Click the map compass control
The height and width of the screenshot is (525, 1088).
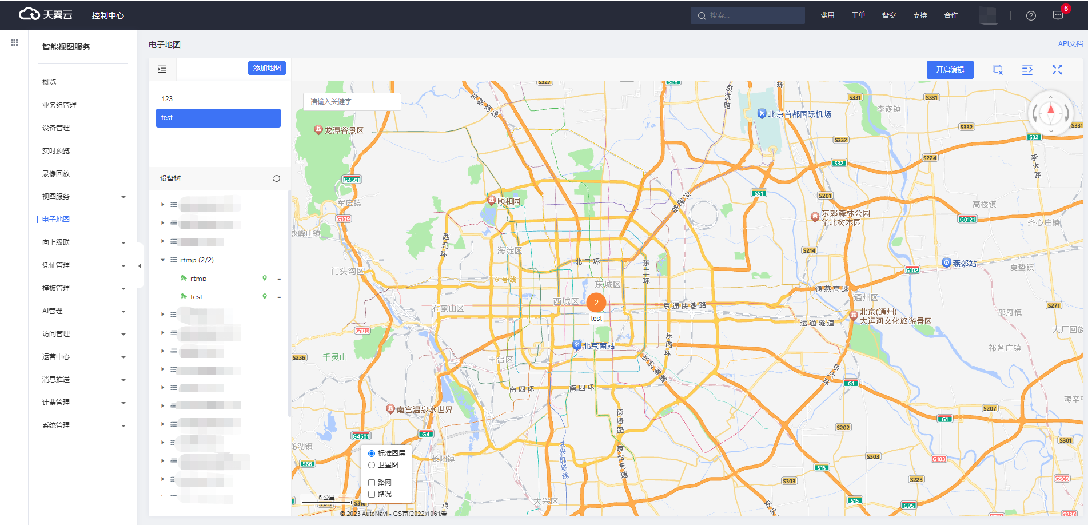[x=1050, y=113]
